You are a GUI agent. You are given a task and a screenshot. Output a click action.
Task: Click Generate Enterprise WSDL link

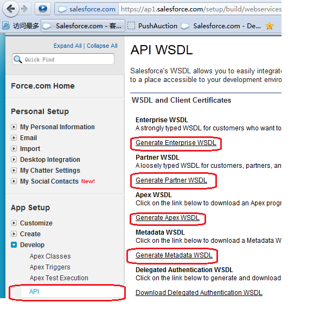pyautogui.click(x=176, y=143)
